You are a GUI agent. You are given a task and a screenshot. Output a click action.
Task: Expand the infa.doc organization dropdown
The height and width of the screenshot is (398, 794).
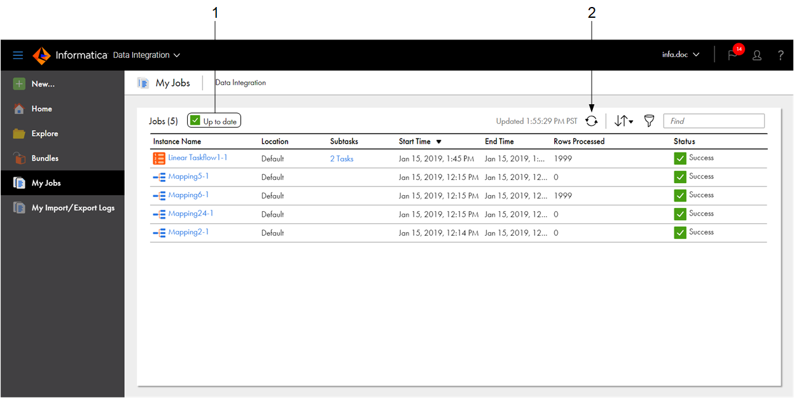[x=681, y=55]
